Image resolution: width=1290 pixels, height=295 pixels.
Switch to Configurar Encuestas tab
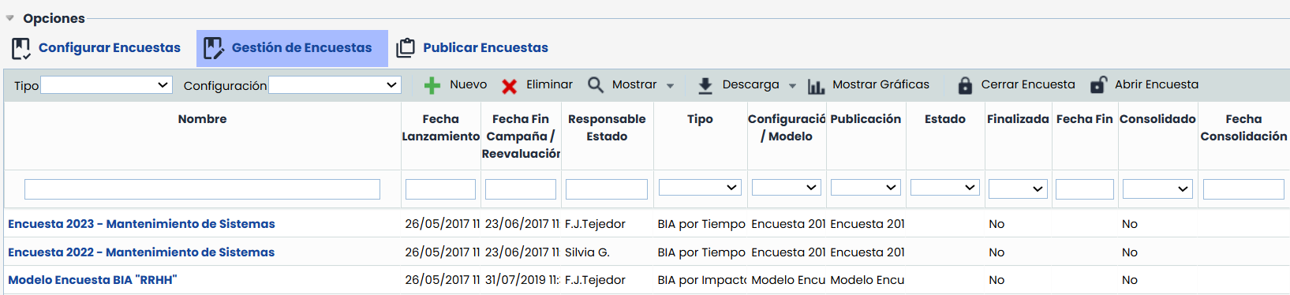click(96, 48)
